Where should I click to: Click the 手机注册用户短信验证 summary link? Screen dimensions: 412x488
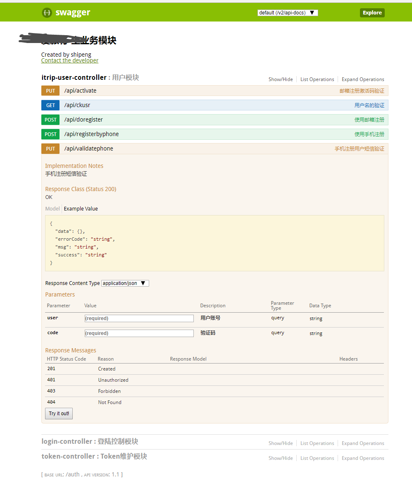[x=360, y=149]
